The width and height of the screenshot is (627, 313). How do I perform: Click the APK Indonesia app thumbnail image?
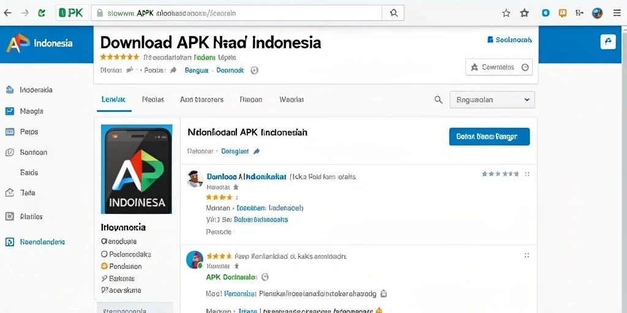coord(137,169)
